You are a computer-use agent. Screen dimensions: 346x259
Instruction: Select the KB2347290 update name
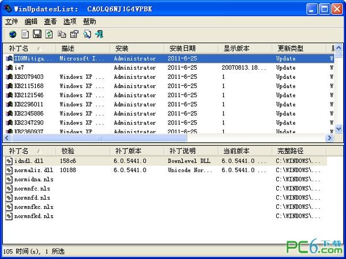29,123
